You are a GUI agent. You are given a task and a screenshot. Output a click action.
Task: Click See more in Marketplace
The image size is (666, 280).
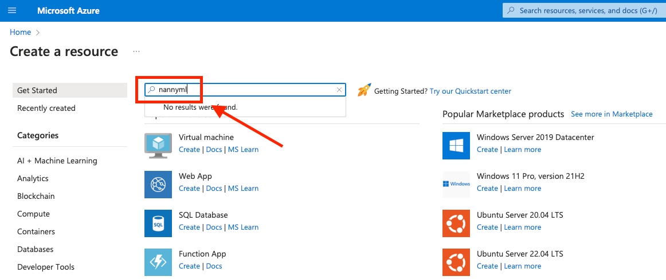612,114
